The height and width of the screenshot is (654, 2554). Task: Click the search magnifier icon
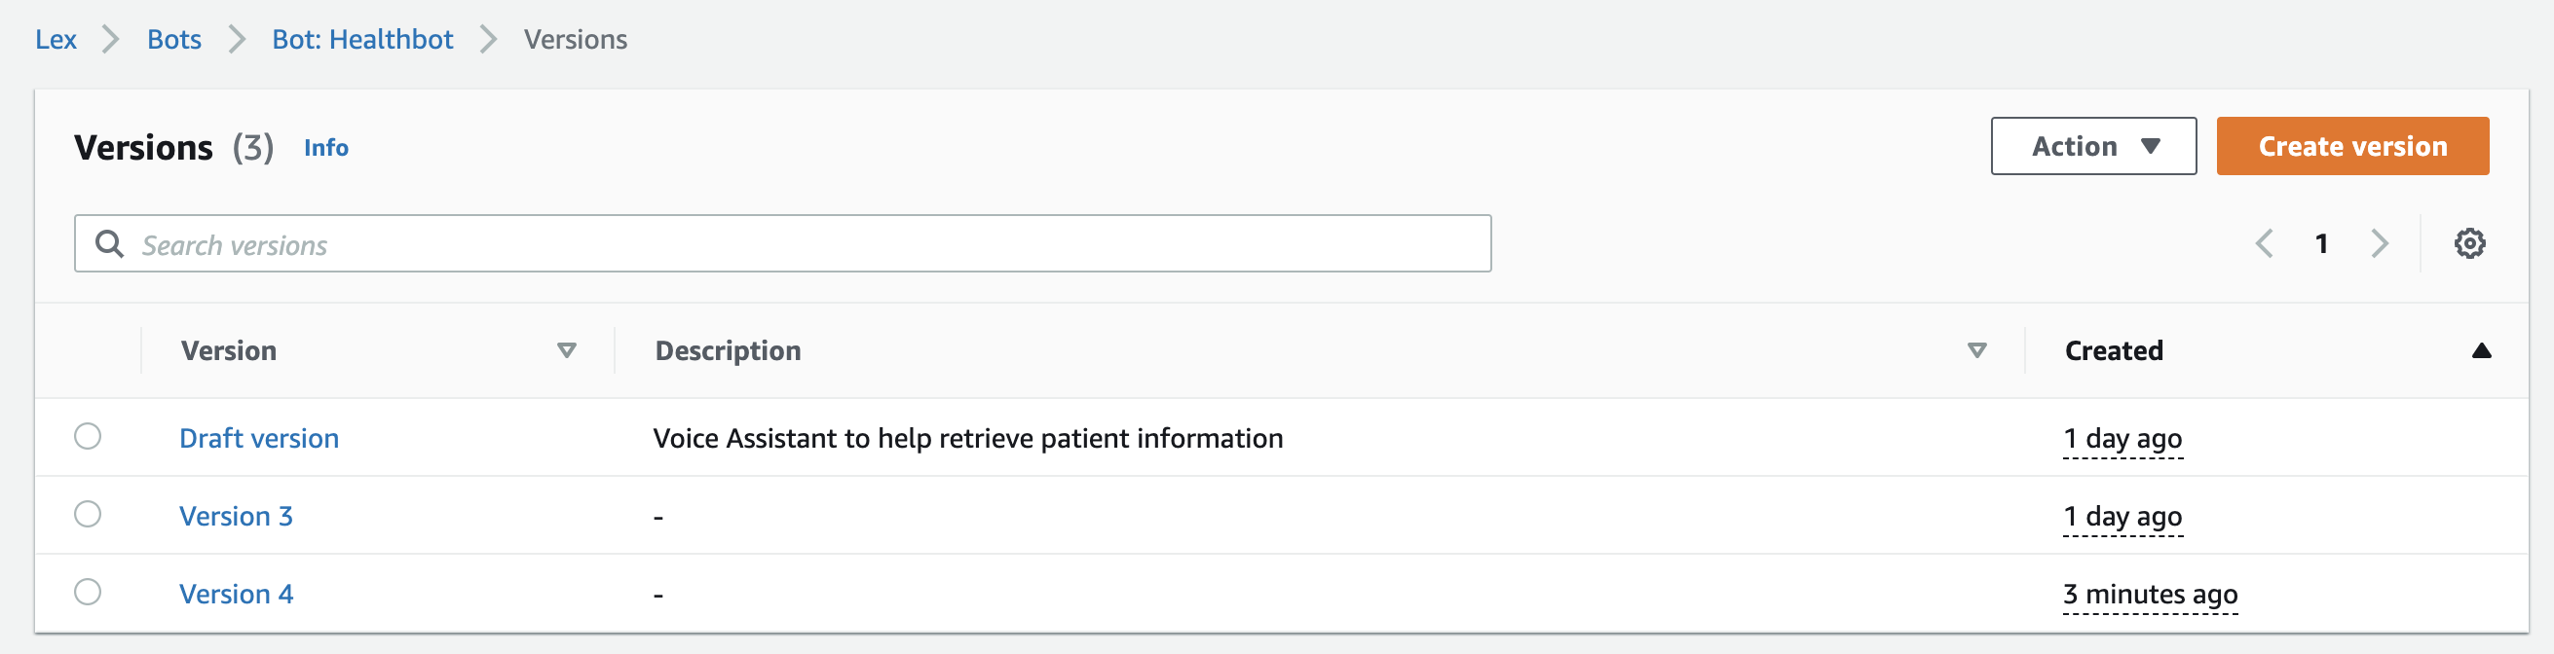[109, 243]
